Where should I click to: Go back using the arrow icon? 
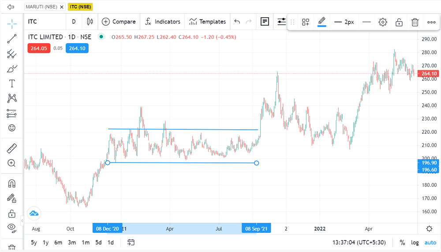(11, 7)
